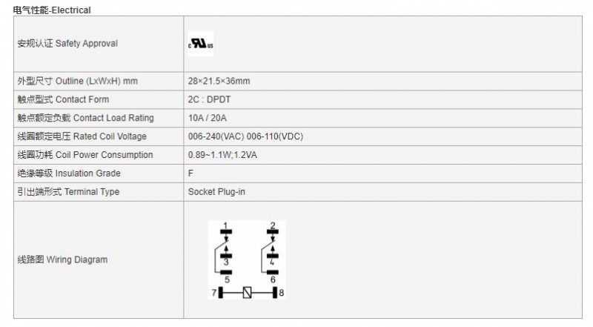Click terminal 2 in the wiring diagram
Image resolution: width=593 pixels, height=327 pixels.
[273, 228]
